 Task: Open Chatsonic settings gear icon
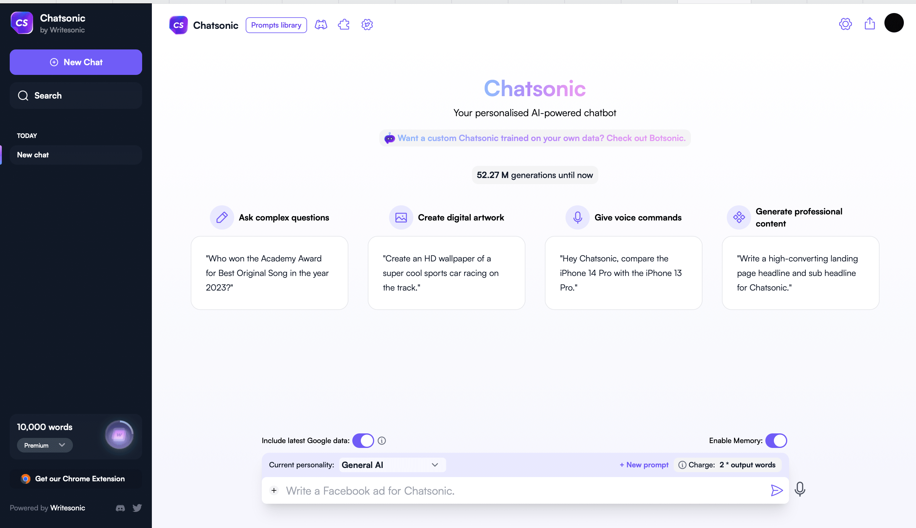click(846, 25)
